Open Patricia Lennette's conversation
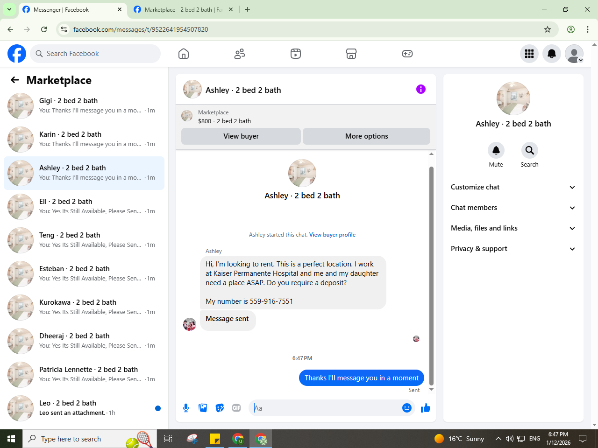Viewport: 598px width, 448px height. pyautogui.click(x=84, y=375)
